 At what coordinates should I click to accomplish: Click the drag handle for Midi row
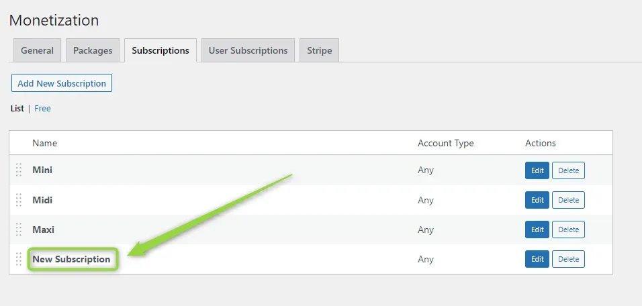(x=18, y=200)
